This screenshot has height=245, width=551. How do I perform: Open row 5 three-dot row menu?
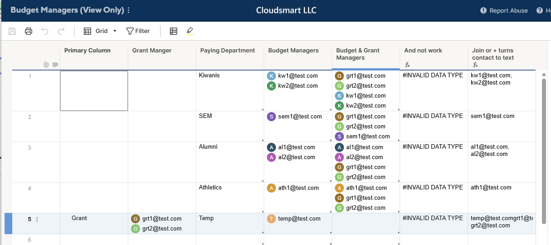37,219
